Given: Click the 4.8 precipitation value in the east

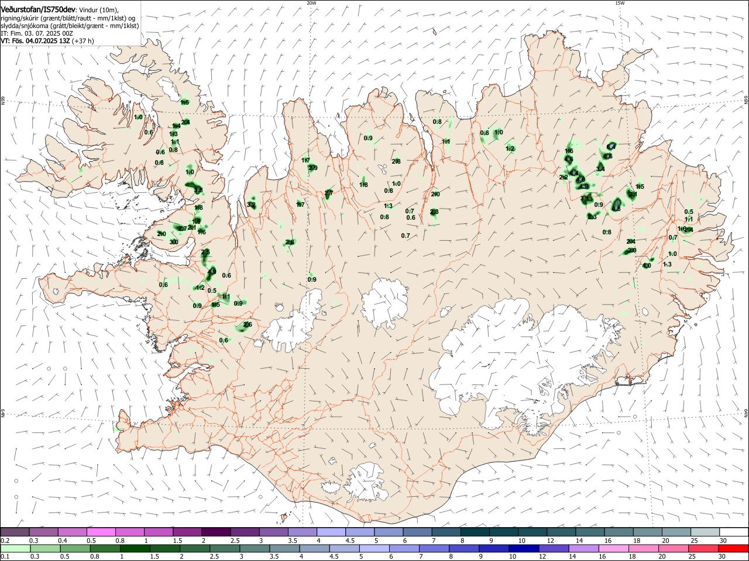Looking at the screenshot, I should (x=616, y=209).
